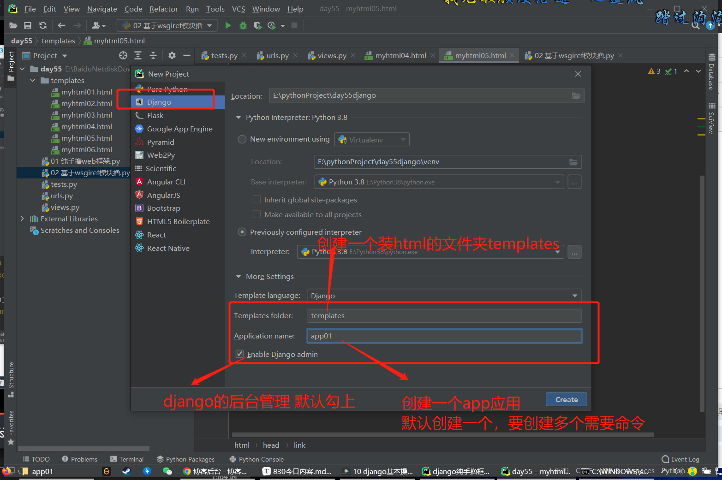The image size is (722, 480).
Task: Open the Terminal tool window
Action: click(x=127, y=459)
